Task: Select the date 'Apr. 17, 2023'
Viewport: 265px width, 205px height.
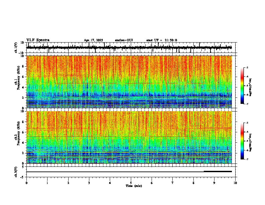Action: coord(93,40)
